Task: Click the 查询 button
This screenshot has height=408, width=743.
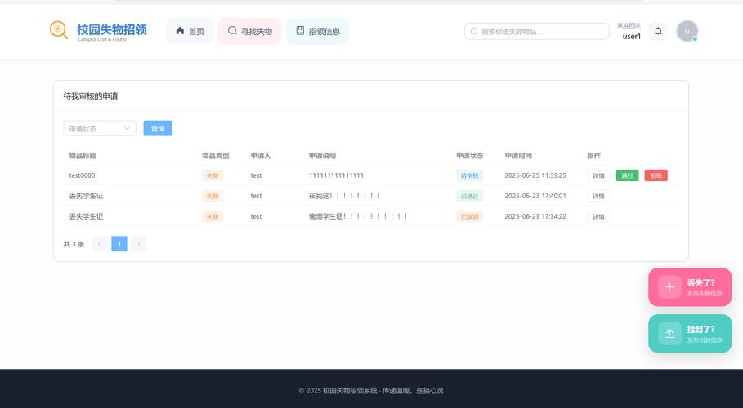Action: (x=158, y=128)
